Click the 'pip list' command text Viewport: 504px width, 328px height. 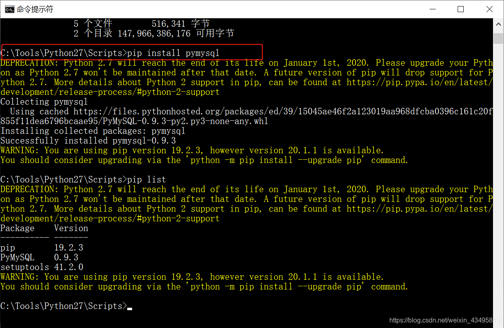click(147, 180)
